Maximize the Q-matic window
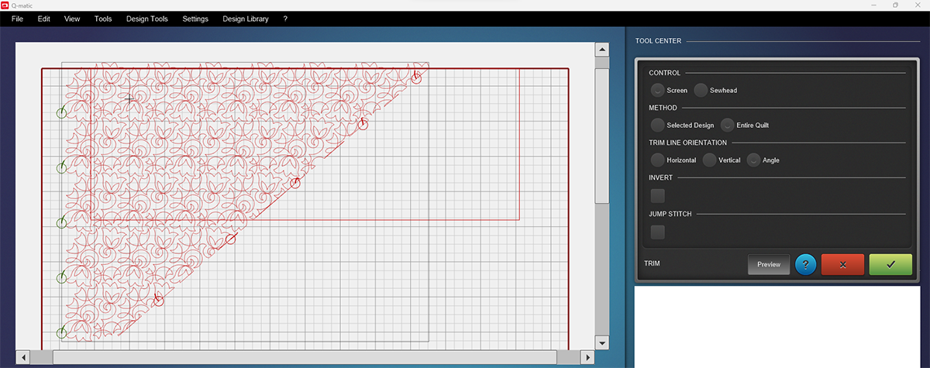Screen dimensions: 930x368 click(896, 5)
